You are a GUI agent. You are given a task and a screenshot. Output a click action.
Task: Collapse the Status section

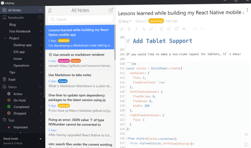coord(40,87)
